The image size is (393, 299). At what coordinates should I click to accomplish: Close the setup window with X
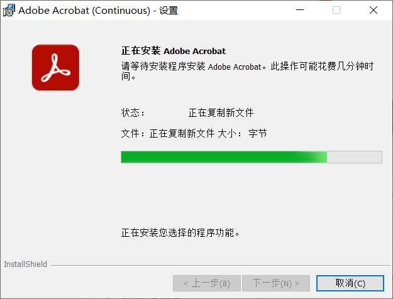coord(374,10)
